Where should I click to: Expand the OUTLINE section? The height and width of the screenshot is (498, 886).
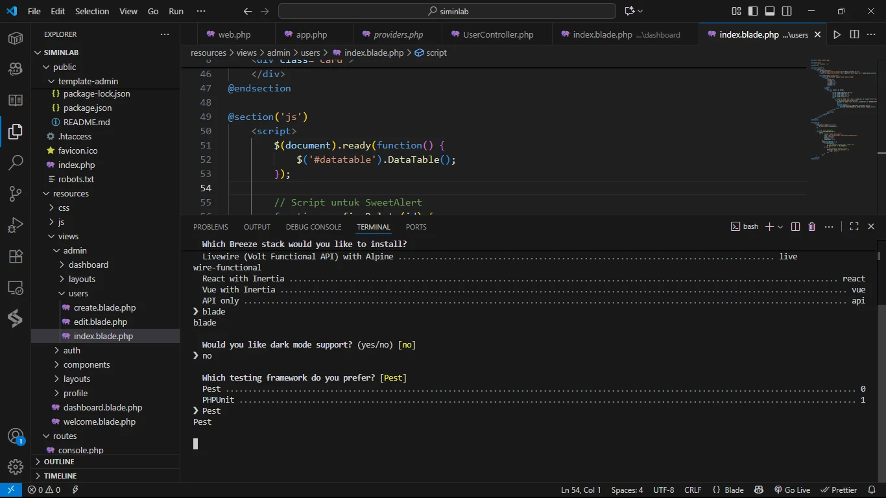[x=59, y=462]
